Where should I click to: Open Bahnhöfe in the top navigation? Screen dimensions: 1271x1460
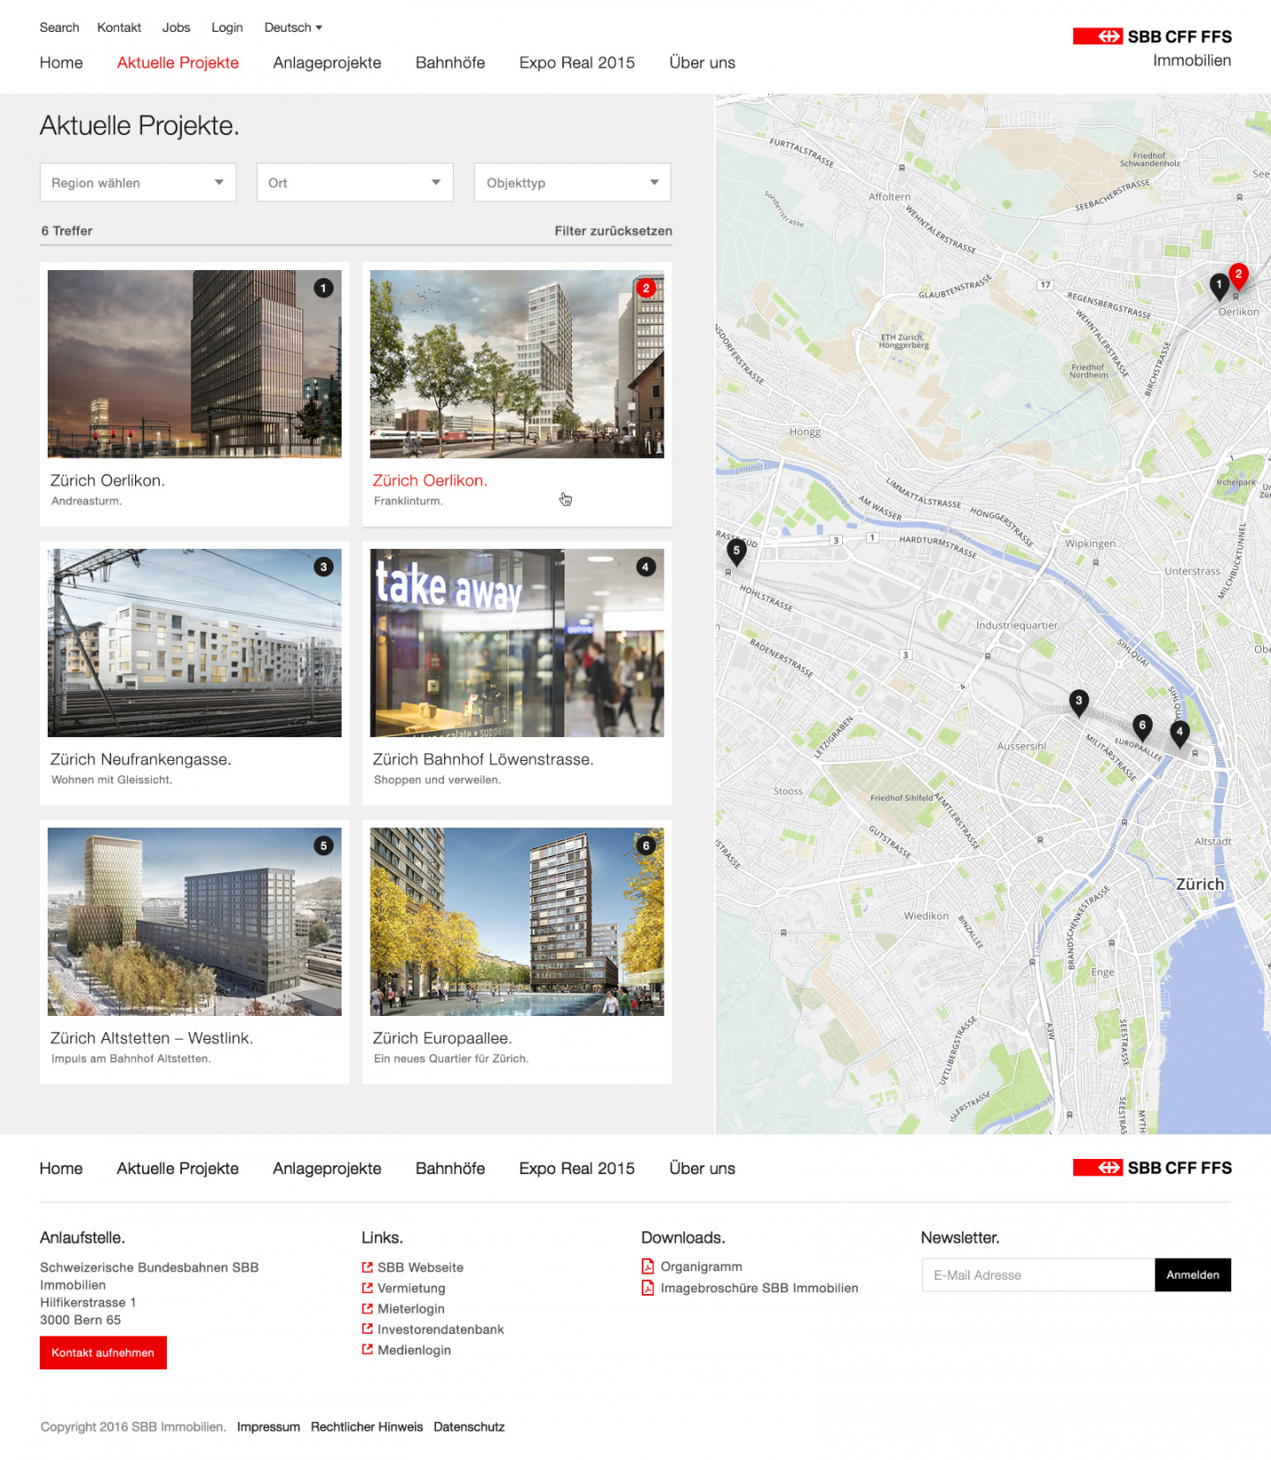[450, 63]
